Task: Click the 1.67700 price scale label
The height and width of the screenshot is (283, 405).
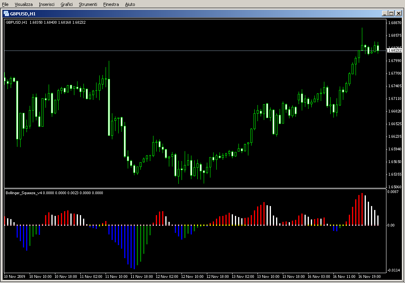Action: click(x=395, y=73)
